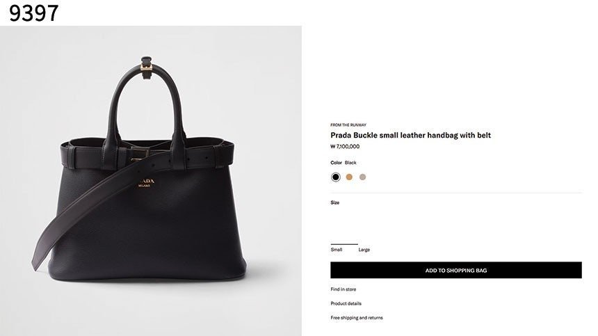Screen dimensions: 598x336
Task: Expand Free shipping and returns info
Action: tap(356, 318)
